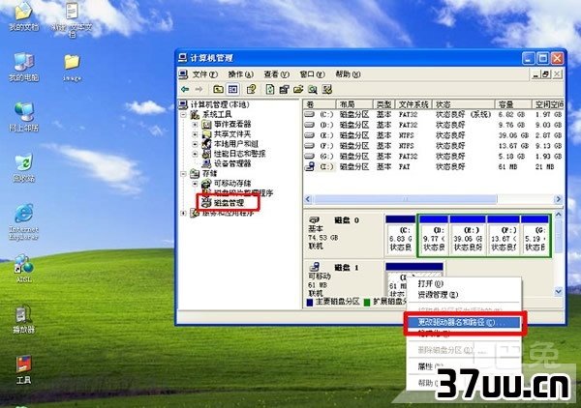Select ADSL shortcut on desktop
Image resolution: width=581 pixels, height=408 pixels.
24,269
